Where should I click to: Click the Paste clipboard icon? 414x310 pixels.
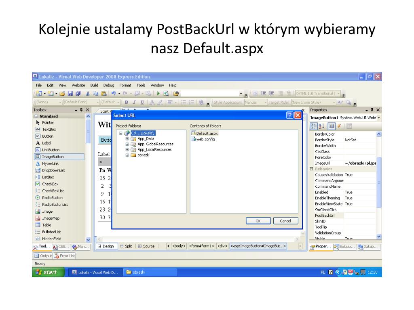[104, 94]
